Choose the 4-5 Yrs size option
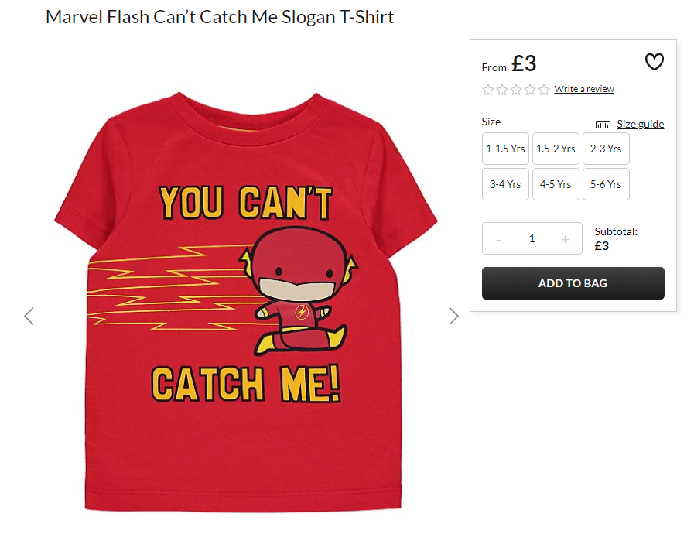The image size is (694, 558). pyautogui.click(x=556, y=184)
